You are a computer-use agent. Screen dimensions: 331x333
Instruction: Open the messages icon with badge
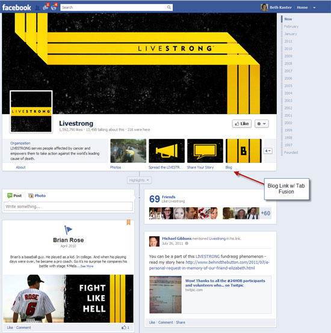coord(46,7)
